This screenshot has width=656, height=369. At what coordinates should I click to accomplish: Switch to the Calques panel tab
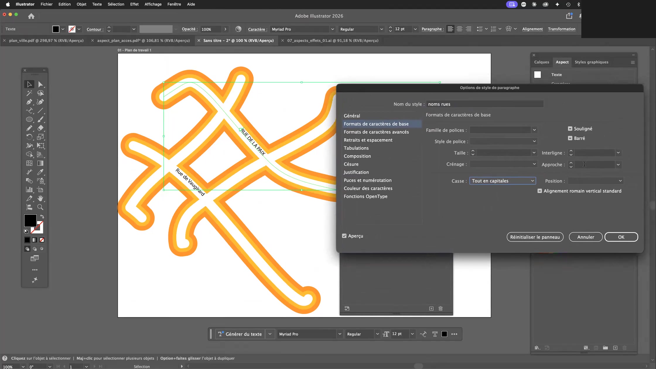pos(541,62)
